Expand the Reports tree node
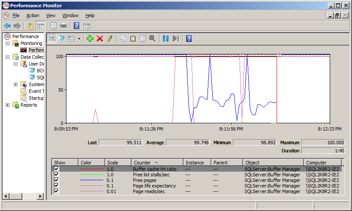352x211 pixels. [x=8, y=105]
